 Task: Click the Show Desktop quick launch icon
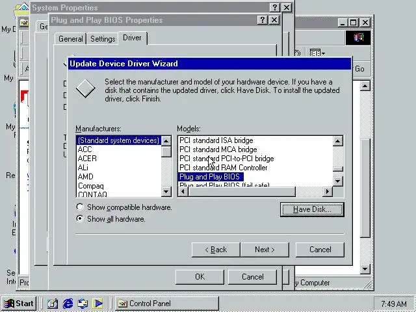pos(53,304)
